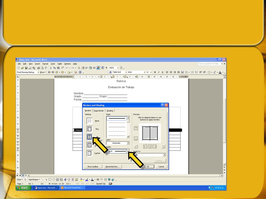Image resolution: width=266 pixels, height=199 pixels.
Task: Click the Copy toolbar icon
Action: pyautogui.click(x=55, y=68)
